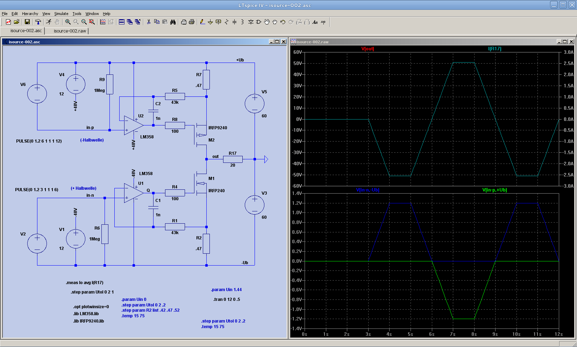
Task: Click the Run simulation icon
Action: coord(49,22)
